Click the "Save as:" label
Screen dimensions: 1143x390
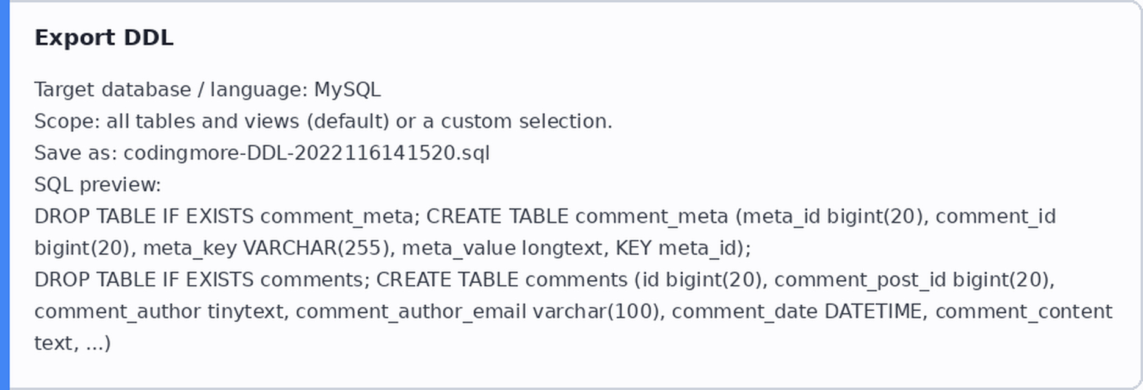click(76, 153)
